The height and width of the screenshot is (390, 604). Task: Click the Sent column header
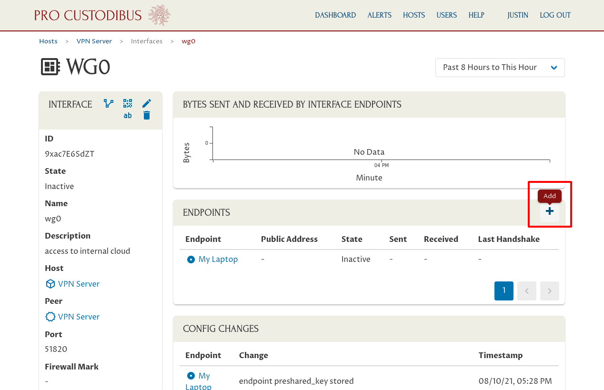(398, 239)
